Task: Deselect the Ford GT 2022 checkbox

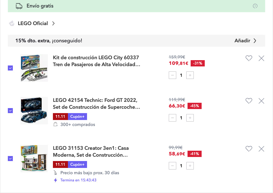Action: click(x=10, y=111)
